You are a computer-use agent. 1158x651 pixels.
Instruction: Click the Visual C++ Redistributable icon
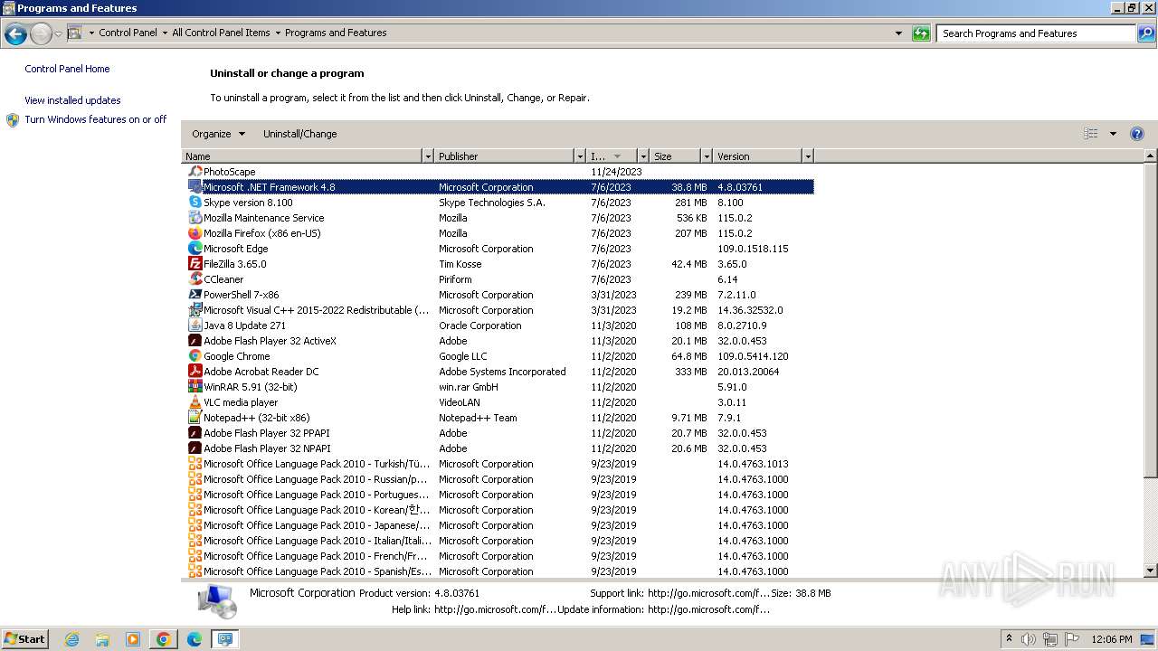coord(195,310)
